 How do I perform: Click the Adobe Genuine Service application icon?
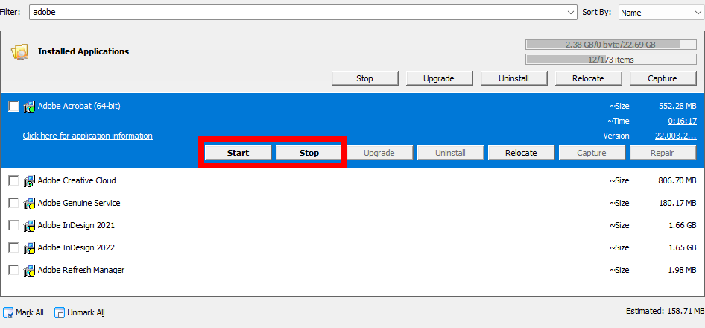(29, 204)
